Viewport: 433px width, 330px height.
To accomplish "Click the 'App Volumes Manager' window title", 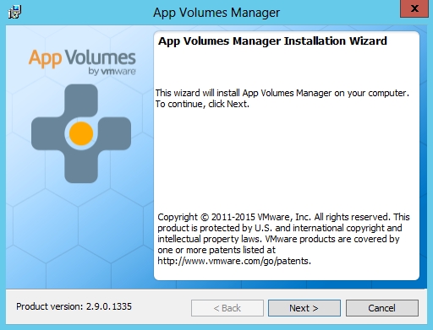I will 216,13.
